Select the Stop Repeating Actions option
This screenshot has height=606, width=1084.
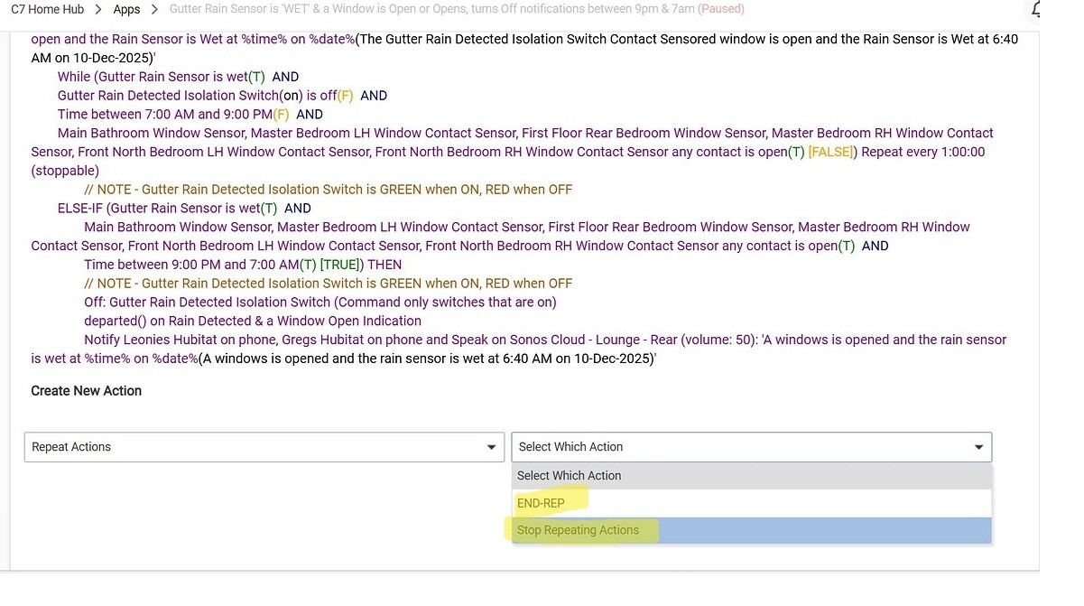point(578,530)
